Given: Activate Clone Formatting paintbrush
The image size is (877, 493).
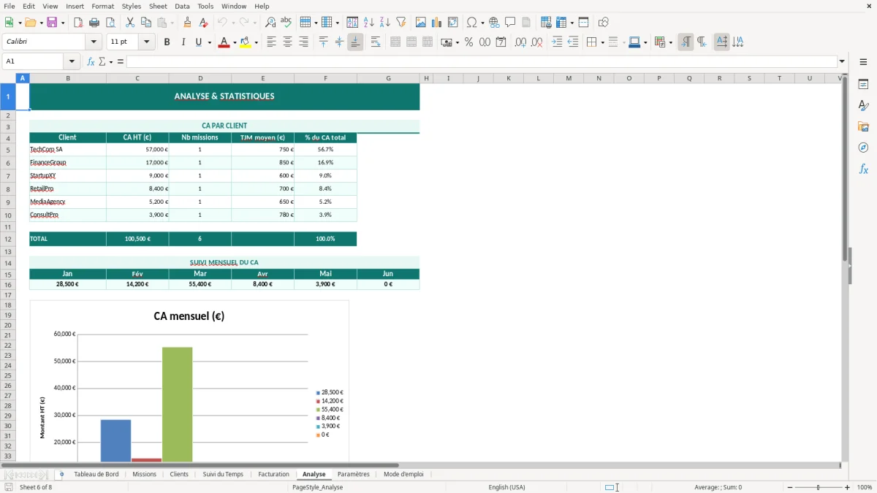Looking at the screenshot, I should click(188, 23).
